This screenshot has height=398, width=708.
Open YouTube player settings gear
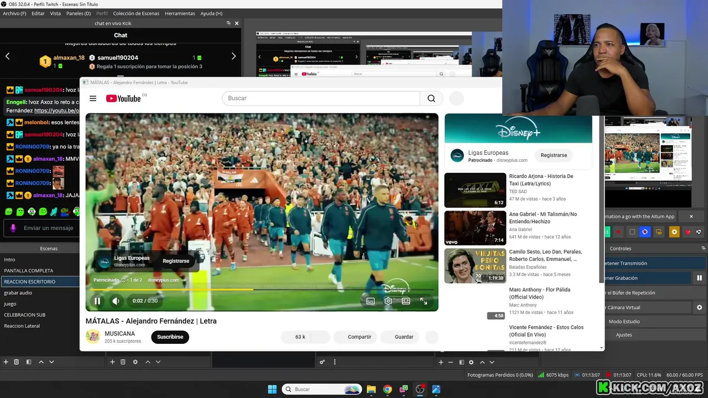[x=388, y=301]
